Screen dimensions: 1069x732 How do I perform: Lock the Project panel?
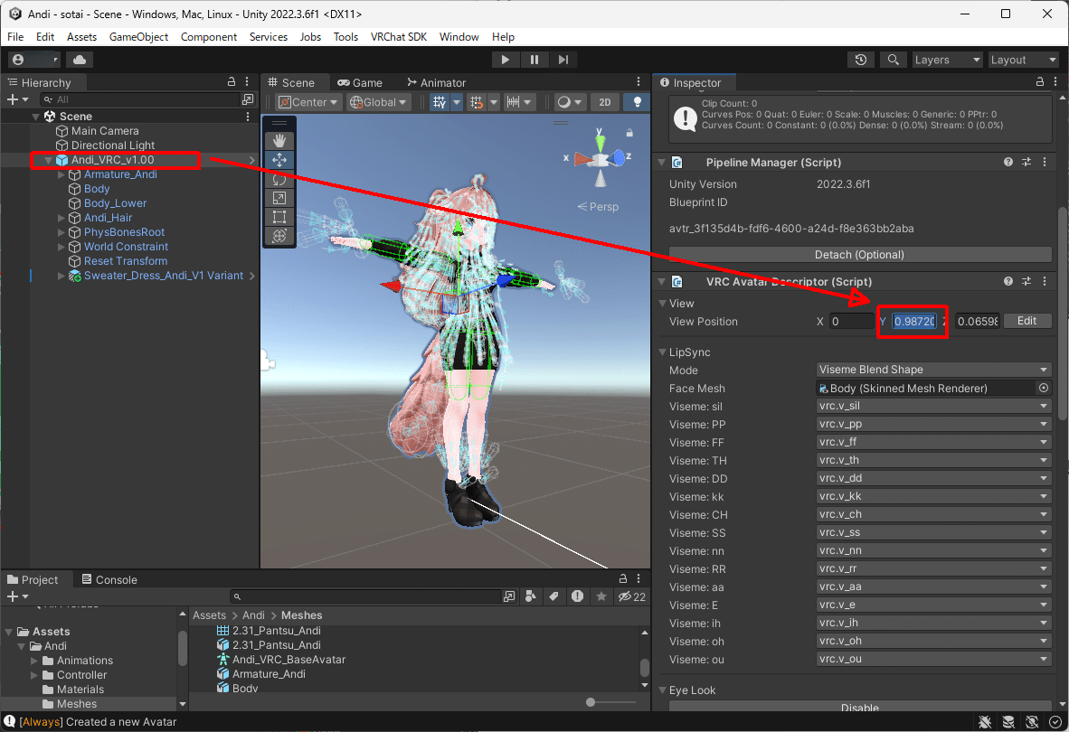pos(622,578)
